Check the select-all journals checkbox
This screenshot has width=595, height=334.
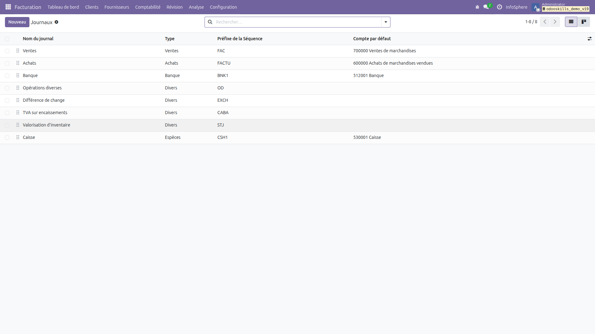tap(7, 39)
